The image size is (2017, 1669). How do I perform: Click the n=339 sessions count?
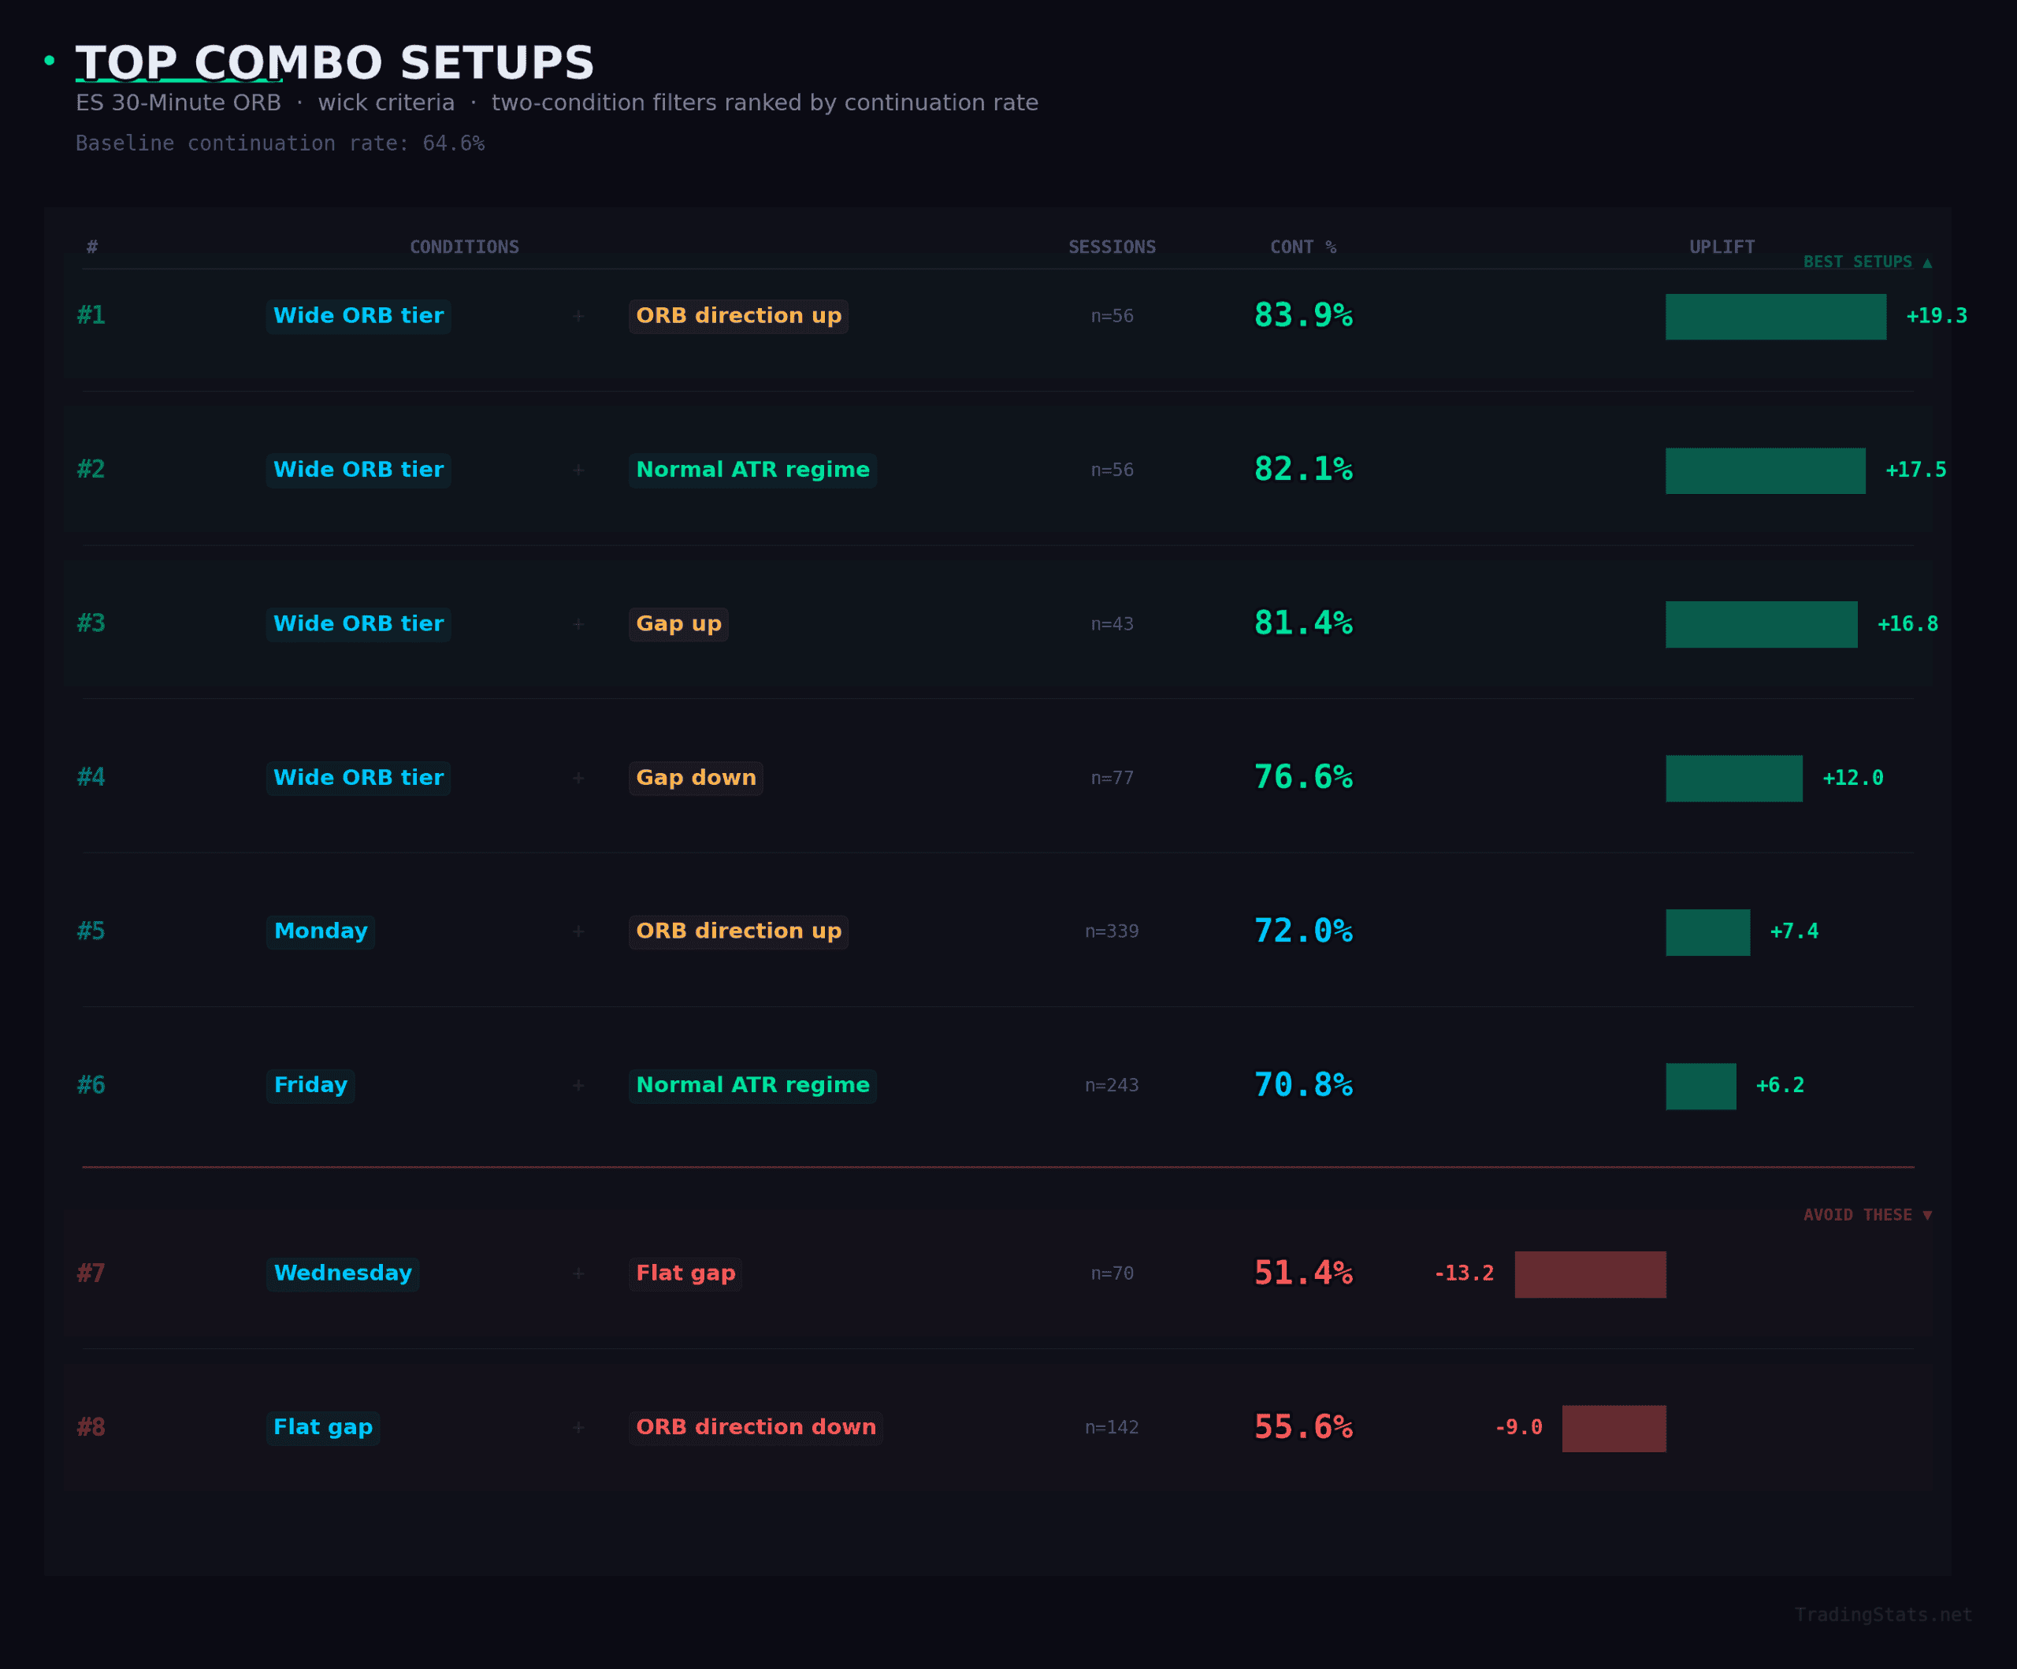[x=1111, y=931]
